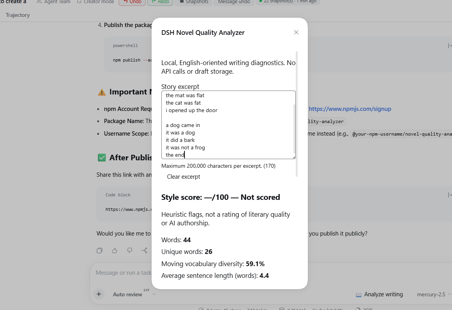Screen dimensions: 452x310
Task: Copy the assistant message with the copy icon
Action: (99, 250)
